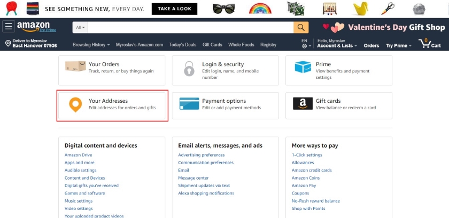Open the Games and software link
The width and height of the screenshot is (449, 218).
[x=85, y=193]
